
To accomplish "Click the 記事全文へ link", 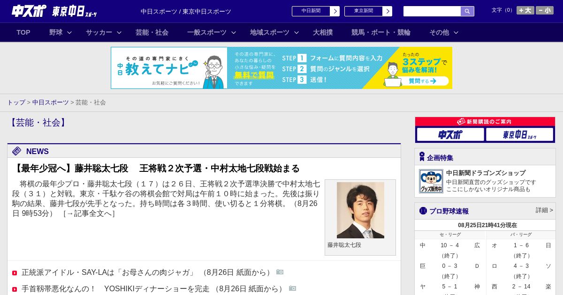I will [x=89, y=214].
